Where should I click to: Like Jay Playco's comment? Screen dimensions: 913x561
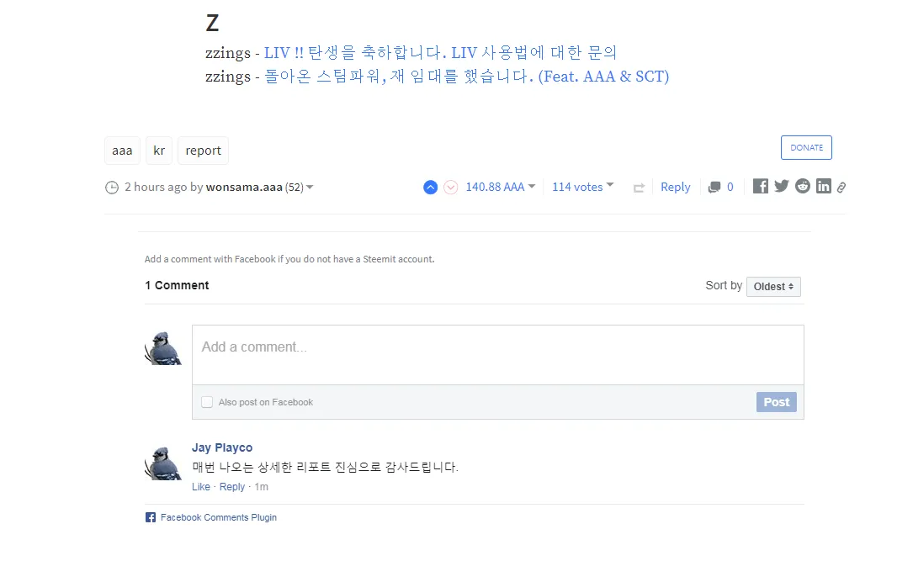(x=201, y=486)
